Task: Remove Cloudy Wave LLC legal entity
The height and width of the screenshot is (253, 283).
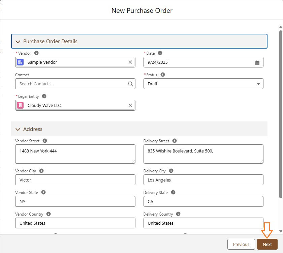Action: tap(130, 105)
